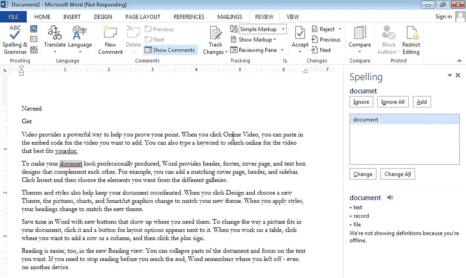Open the Reviewing Pane
Screen dimensions: 466x278
click(254, 50)
